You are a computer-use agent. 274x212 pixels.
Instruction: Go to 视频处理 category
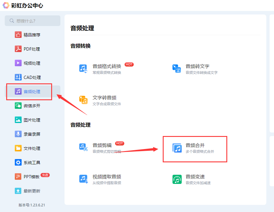coord(32,63)
